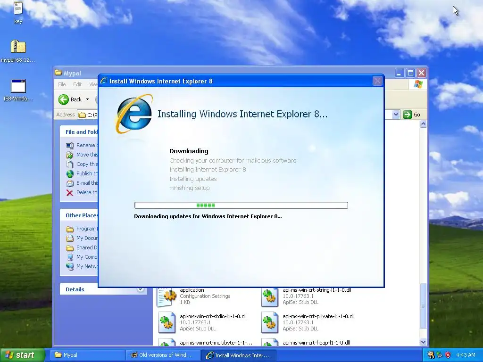Image resolution: width=483 pixels, height=362 pixels.
Task: Click the vertical scrollbar thumb in Mypal window
Action: click(423, 306)
